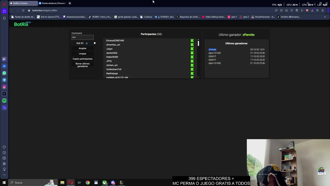
Task: Open File Explorer from the taskbar
Action: point(62,183)
